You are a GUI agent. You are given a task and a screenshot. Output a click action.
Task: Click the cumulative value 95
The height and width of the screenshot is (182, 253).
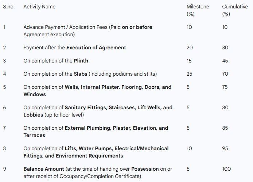coord(225,148)
